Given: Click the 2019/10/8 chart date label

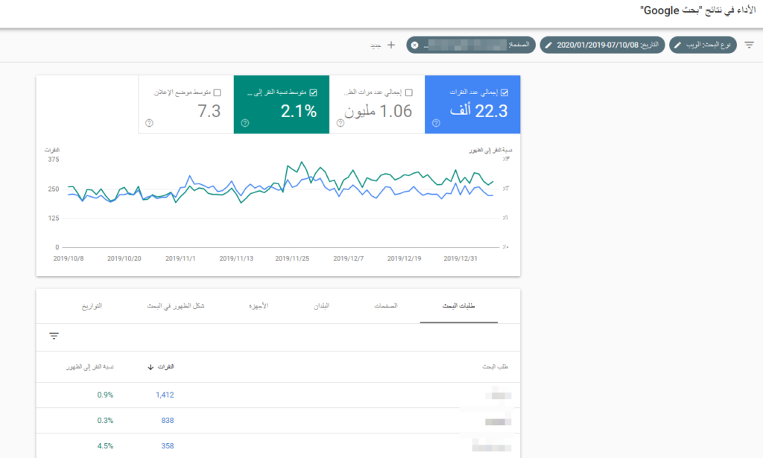Looking at the screenshot, I should [x=68, y=259].
